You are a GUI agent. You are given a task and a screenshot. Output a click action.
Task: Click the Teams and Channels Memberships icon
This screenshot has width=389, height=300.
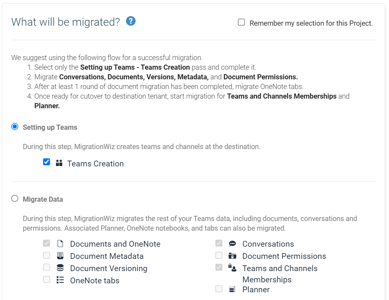(x=232, y=268)
